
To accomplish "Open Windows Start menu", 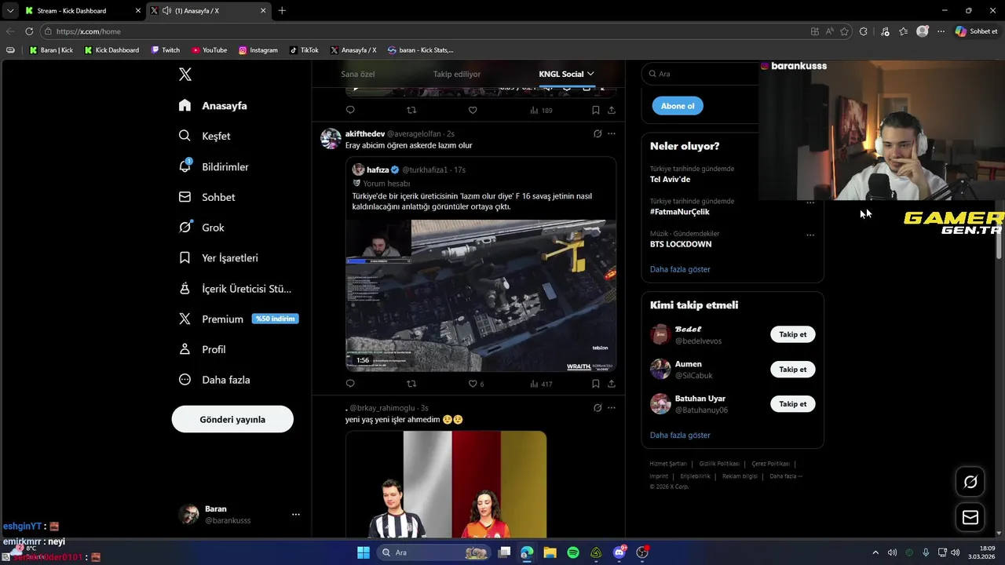I will tap(364, 552).
